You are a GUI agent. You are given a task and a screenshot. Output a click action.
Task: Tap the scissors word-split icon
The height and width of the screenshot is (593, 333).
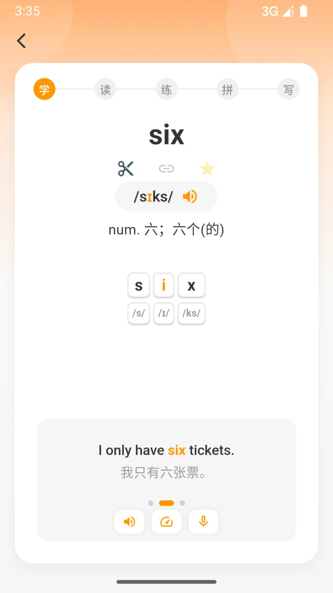[126, 169]
